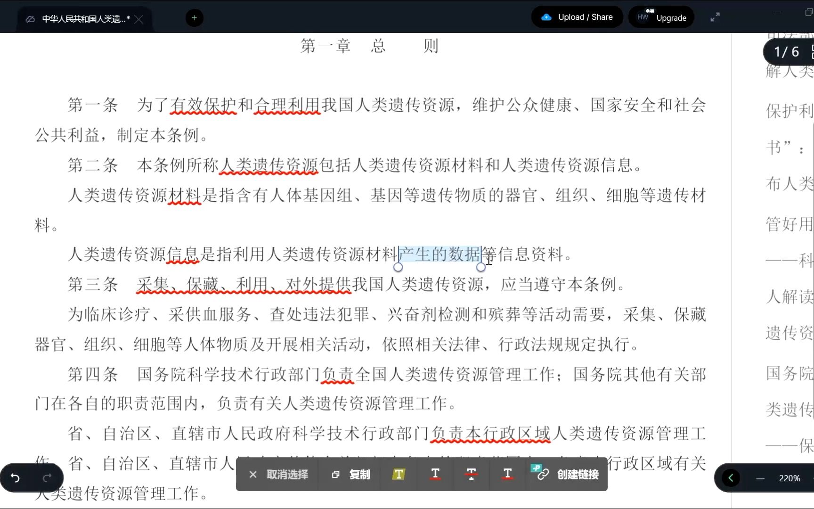Select the 中华人民共和国人类遗... tab
This screenshot has width=814, height=509.
(84, 19)
